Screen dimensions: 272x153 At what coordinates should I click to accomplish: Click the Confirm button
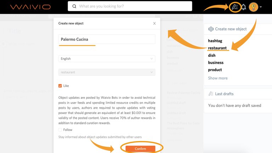[x=140, y=149]
